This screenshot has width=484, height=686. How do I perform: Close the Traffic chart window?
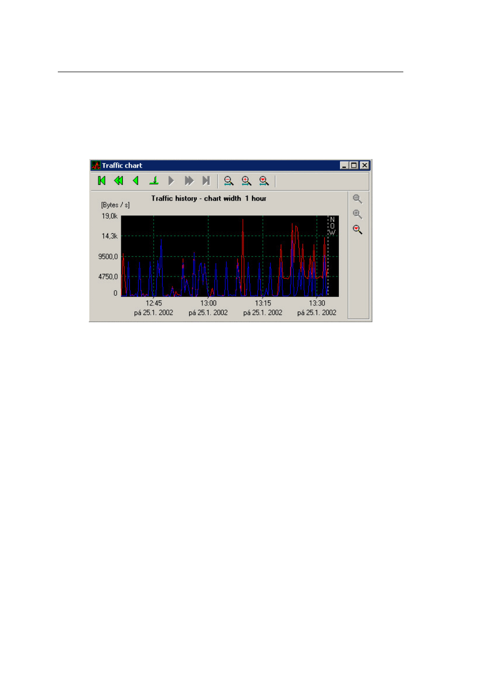[364, 166]
